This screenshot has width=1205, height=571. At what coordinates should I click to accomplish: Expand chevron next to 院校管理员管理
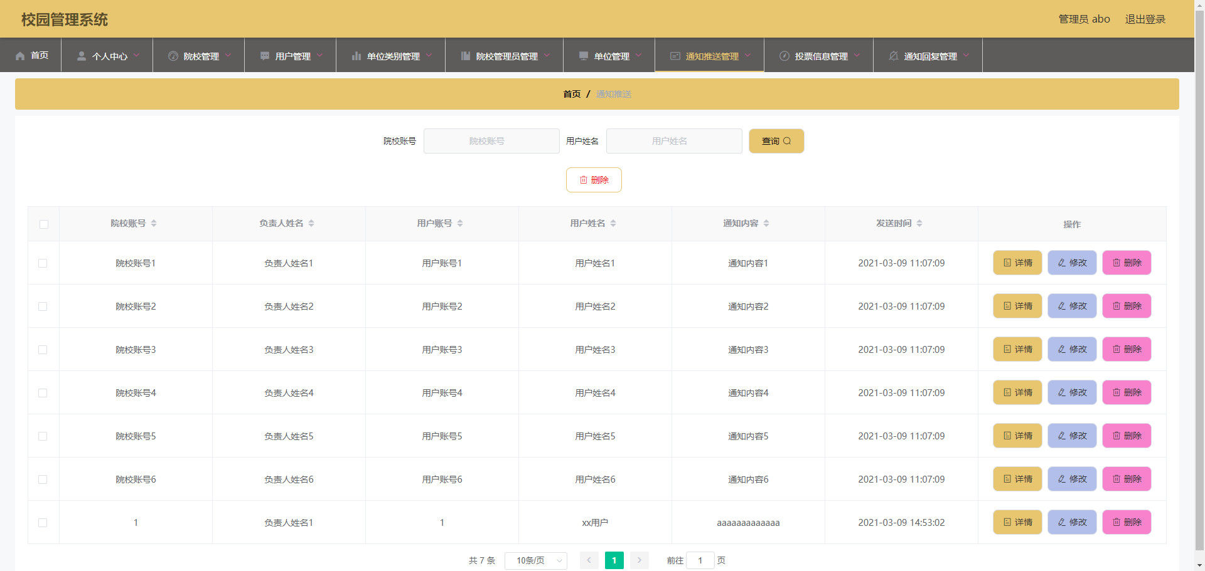click(547, 55)
